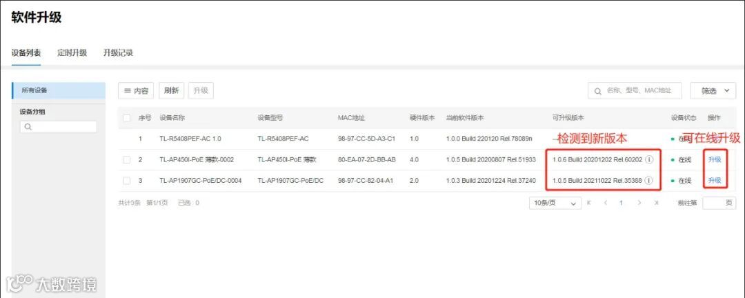Click the 设备分组 sidebar heading
Viewport: 745px width, 298px height.
pyautogui.click(x=32, y=112)
